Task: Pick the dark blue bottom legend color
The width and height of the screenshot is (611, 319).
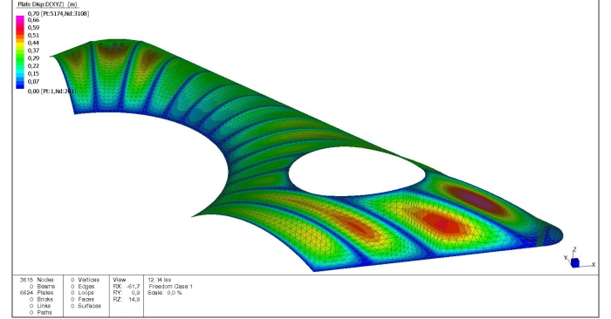Action: (x=20, y=85)
